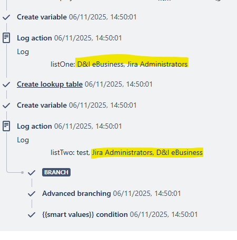Click the smart values condition timestamp
Screen dimensions: 237x240
click(164, 214)
